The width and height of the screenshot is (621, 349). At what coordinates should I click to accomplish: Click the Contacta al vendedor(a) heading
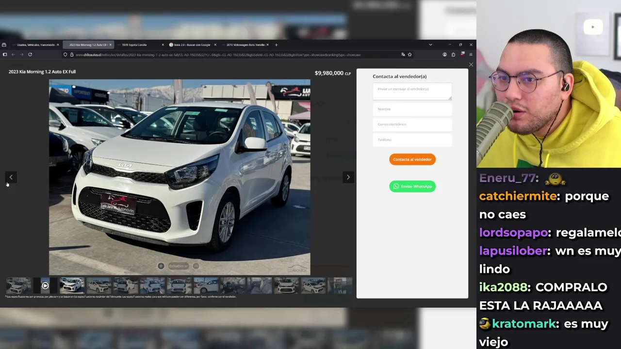(x=399, y=76)
